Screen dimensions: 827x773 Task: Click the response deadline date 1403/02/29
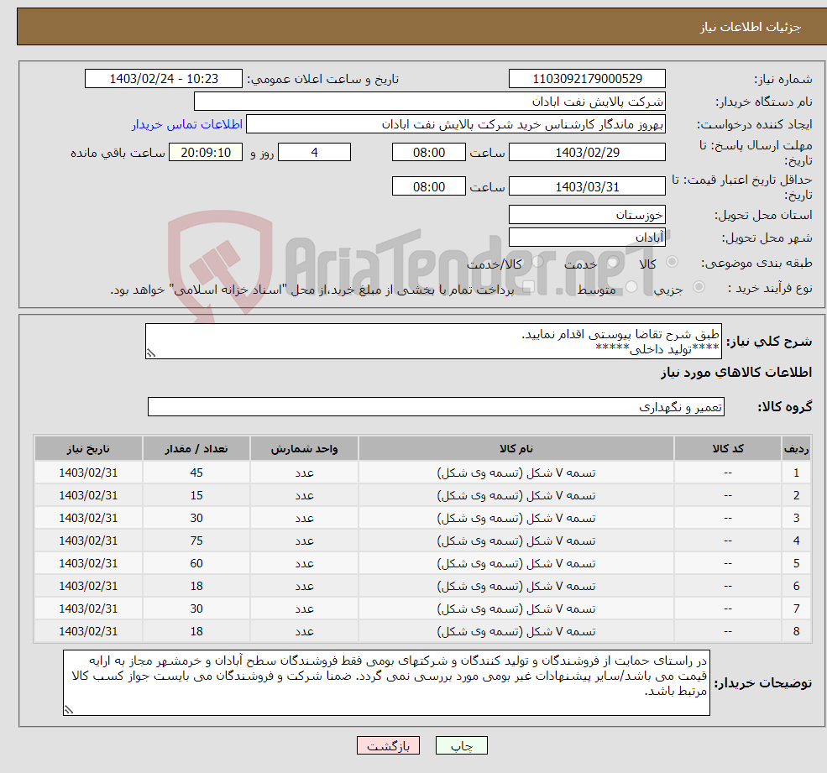[x=587, y=153]
